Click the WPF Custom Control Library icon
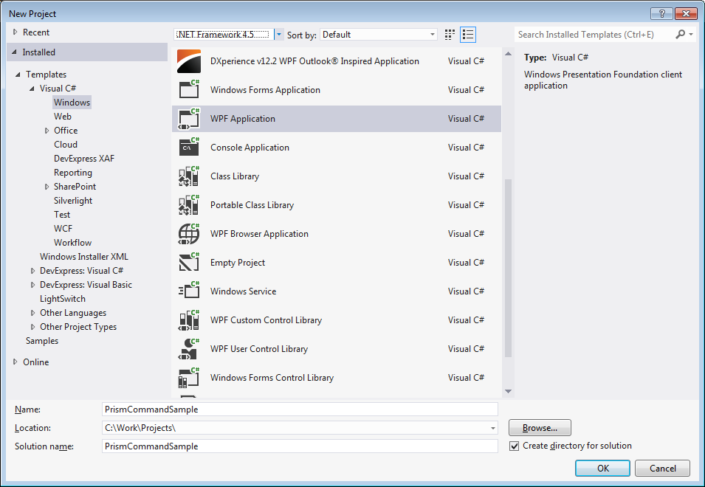Image resolution: width=705 pixels, height=487 pixels. 189,320
